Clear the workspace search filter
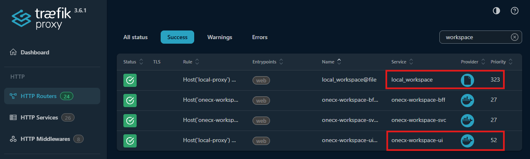This screenshot has height=159, width=530. [515, 37]
